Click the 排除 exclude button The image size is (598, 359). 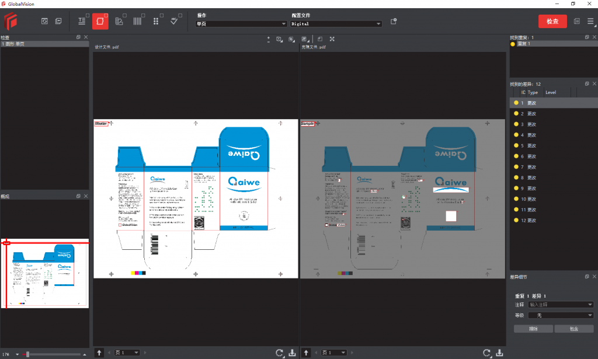tap(533, 329)
